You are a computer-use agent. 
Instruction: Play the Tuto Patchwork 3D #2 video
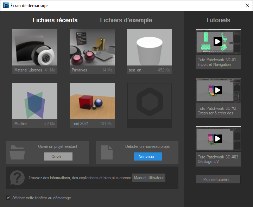click(218, 90)
